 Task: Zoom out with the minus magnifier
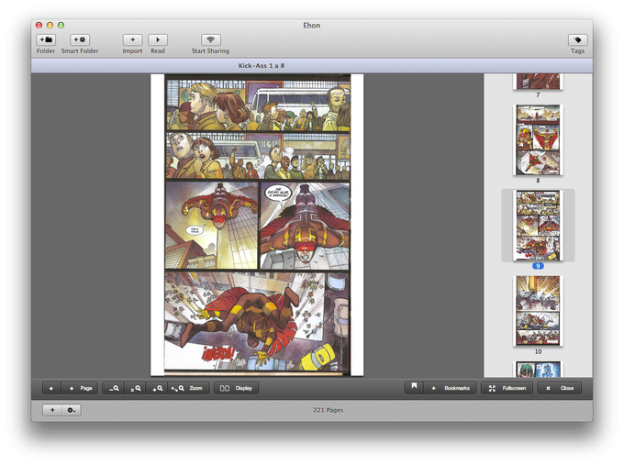(114, 388)
